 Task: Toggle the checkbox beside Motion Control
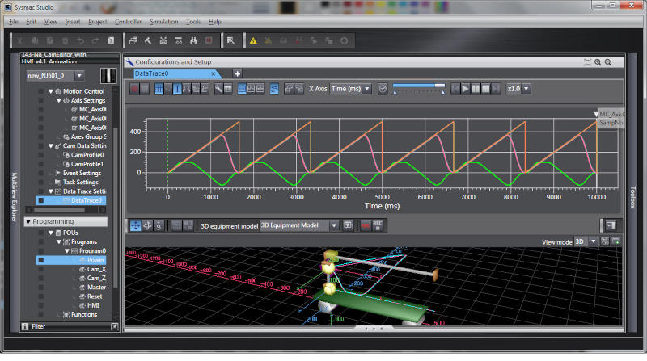41,91
